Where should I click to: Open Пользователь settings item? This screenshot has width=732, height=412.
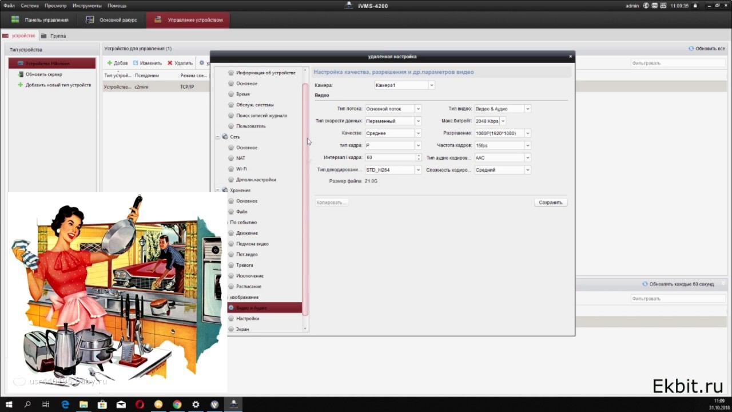250,126
